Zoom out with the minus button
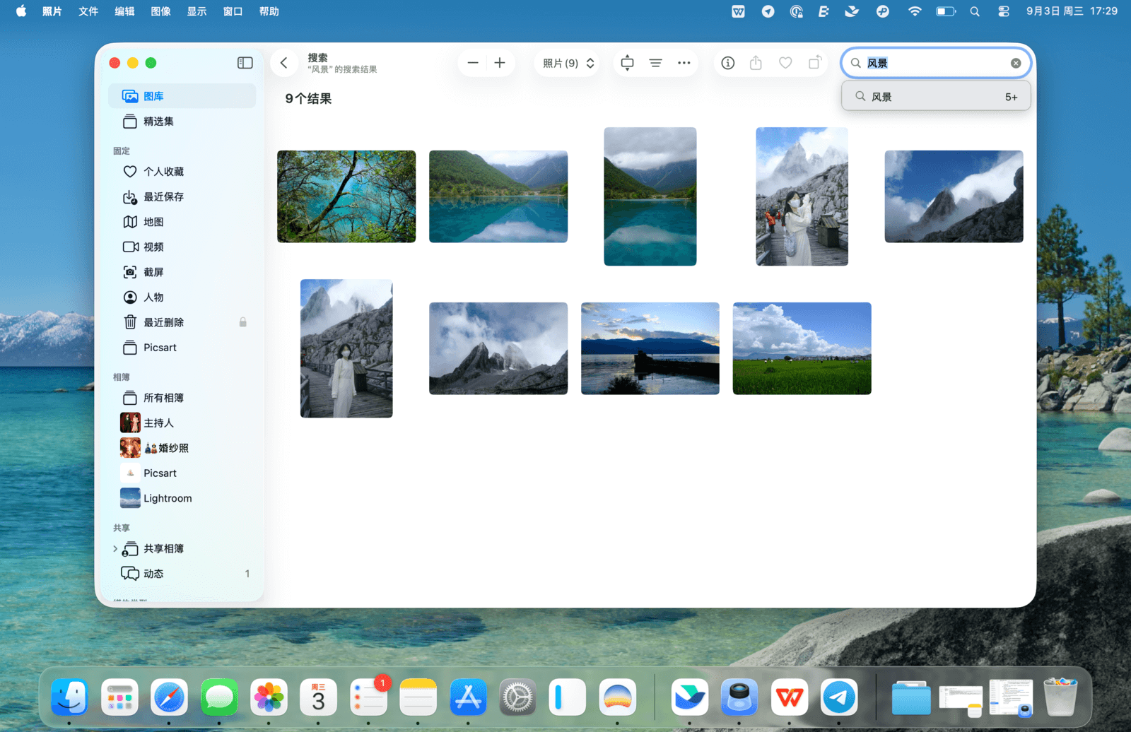 pos(473,63)
